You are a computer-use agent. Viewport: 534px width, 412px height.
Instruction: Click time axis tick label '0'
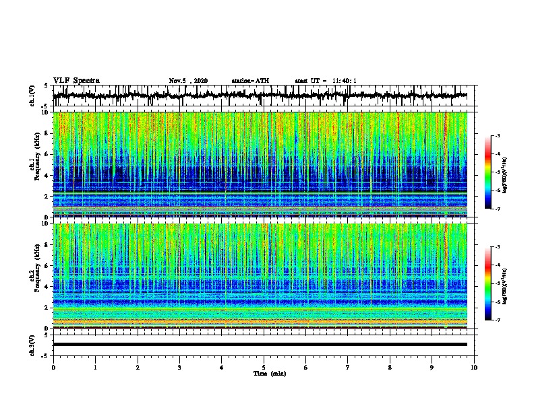53,368
